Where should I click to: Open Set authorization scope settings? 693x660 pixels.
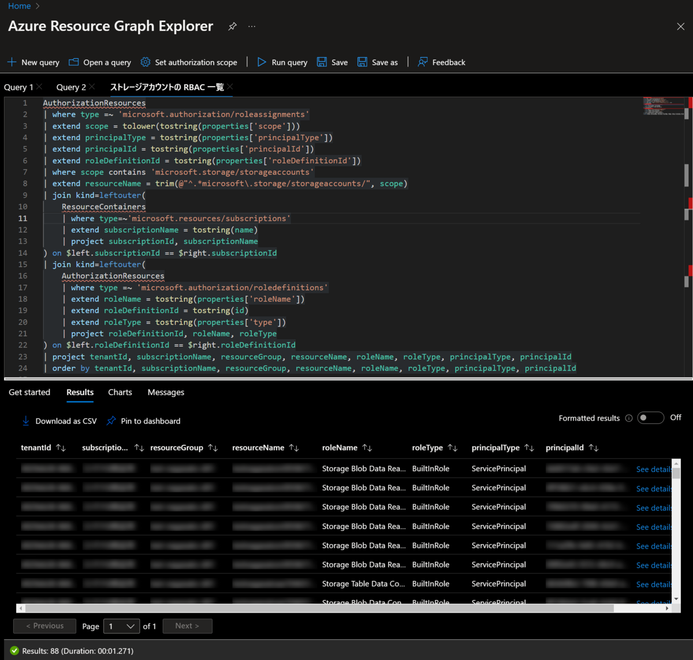(x=189, y=62)
